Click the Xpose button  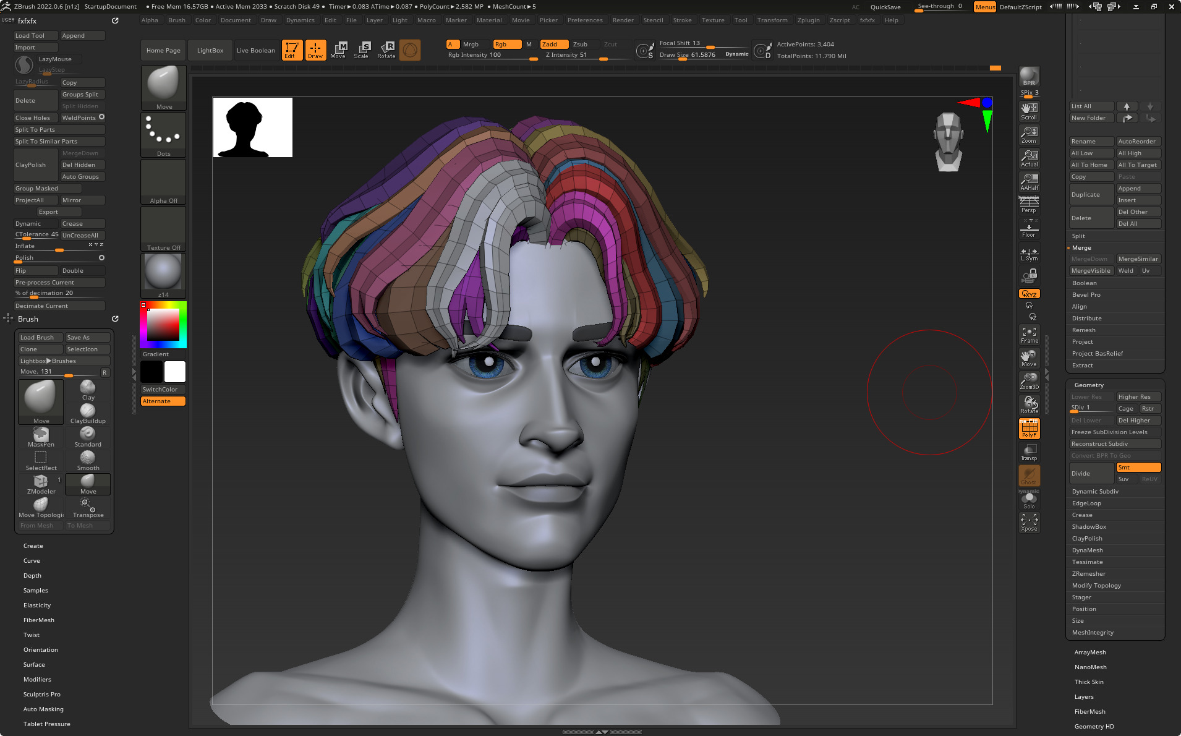pyautogui.click(x=1029, y=523)
